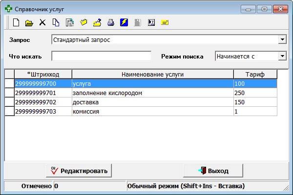Click the услуга service name cell
The image size is (293, 195).
(x=153, y=83)
